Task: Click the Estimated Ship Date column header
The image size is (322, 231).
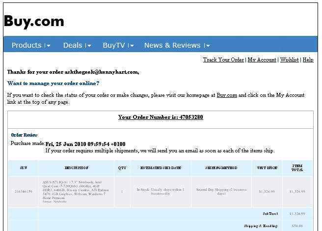Action: [161, 168]
